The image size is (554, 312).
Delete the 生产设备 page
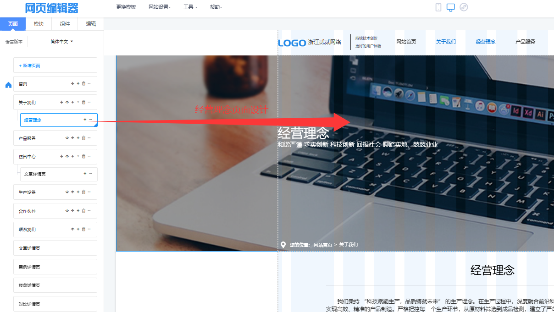point(83,192)
